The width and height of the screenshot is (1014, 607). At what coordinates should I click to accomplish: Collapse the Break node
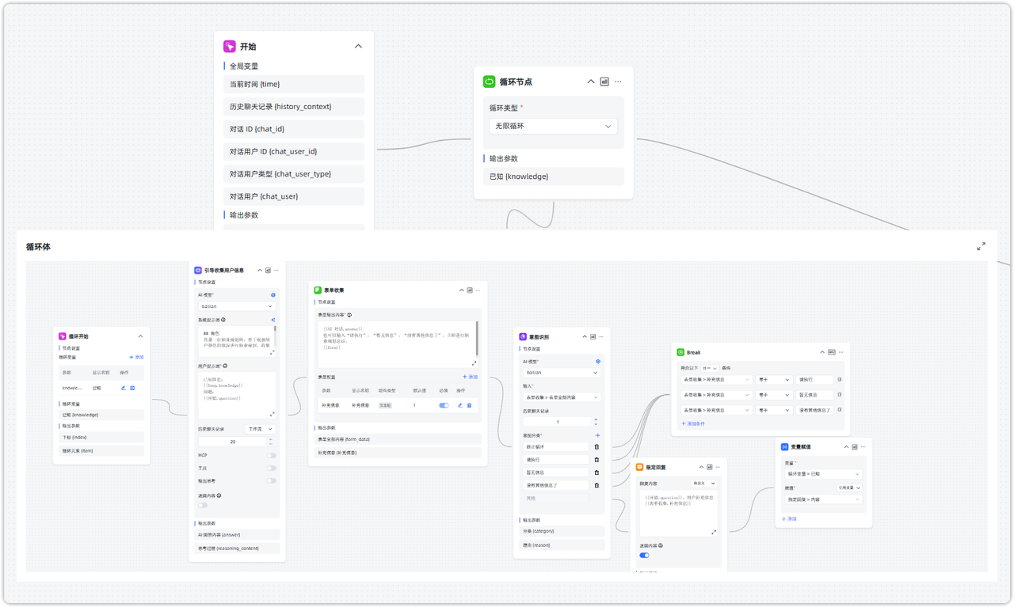pos(821,352)
